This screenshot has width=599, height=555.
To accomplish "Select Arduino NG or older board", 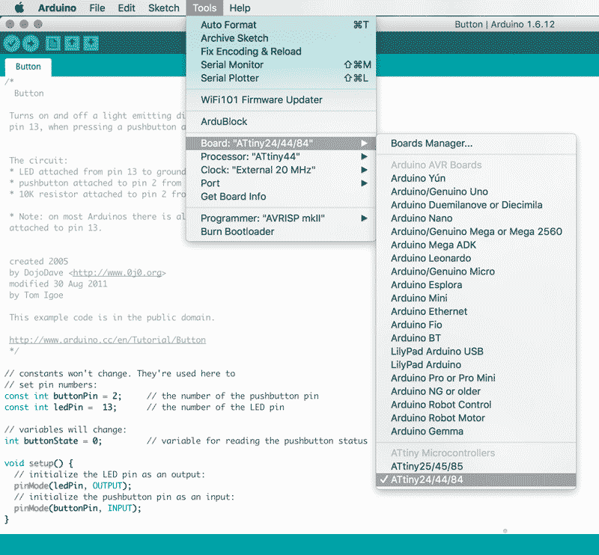I will click(476, 392).
